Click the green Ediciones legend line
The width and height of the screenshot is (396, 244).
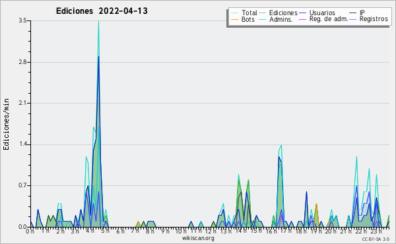tap(263, 13)
